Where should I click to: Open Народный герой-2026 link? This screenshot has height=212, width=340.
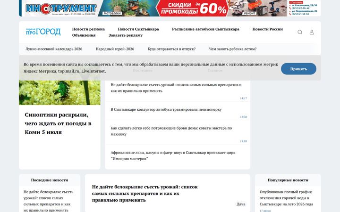[115, 49]
